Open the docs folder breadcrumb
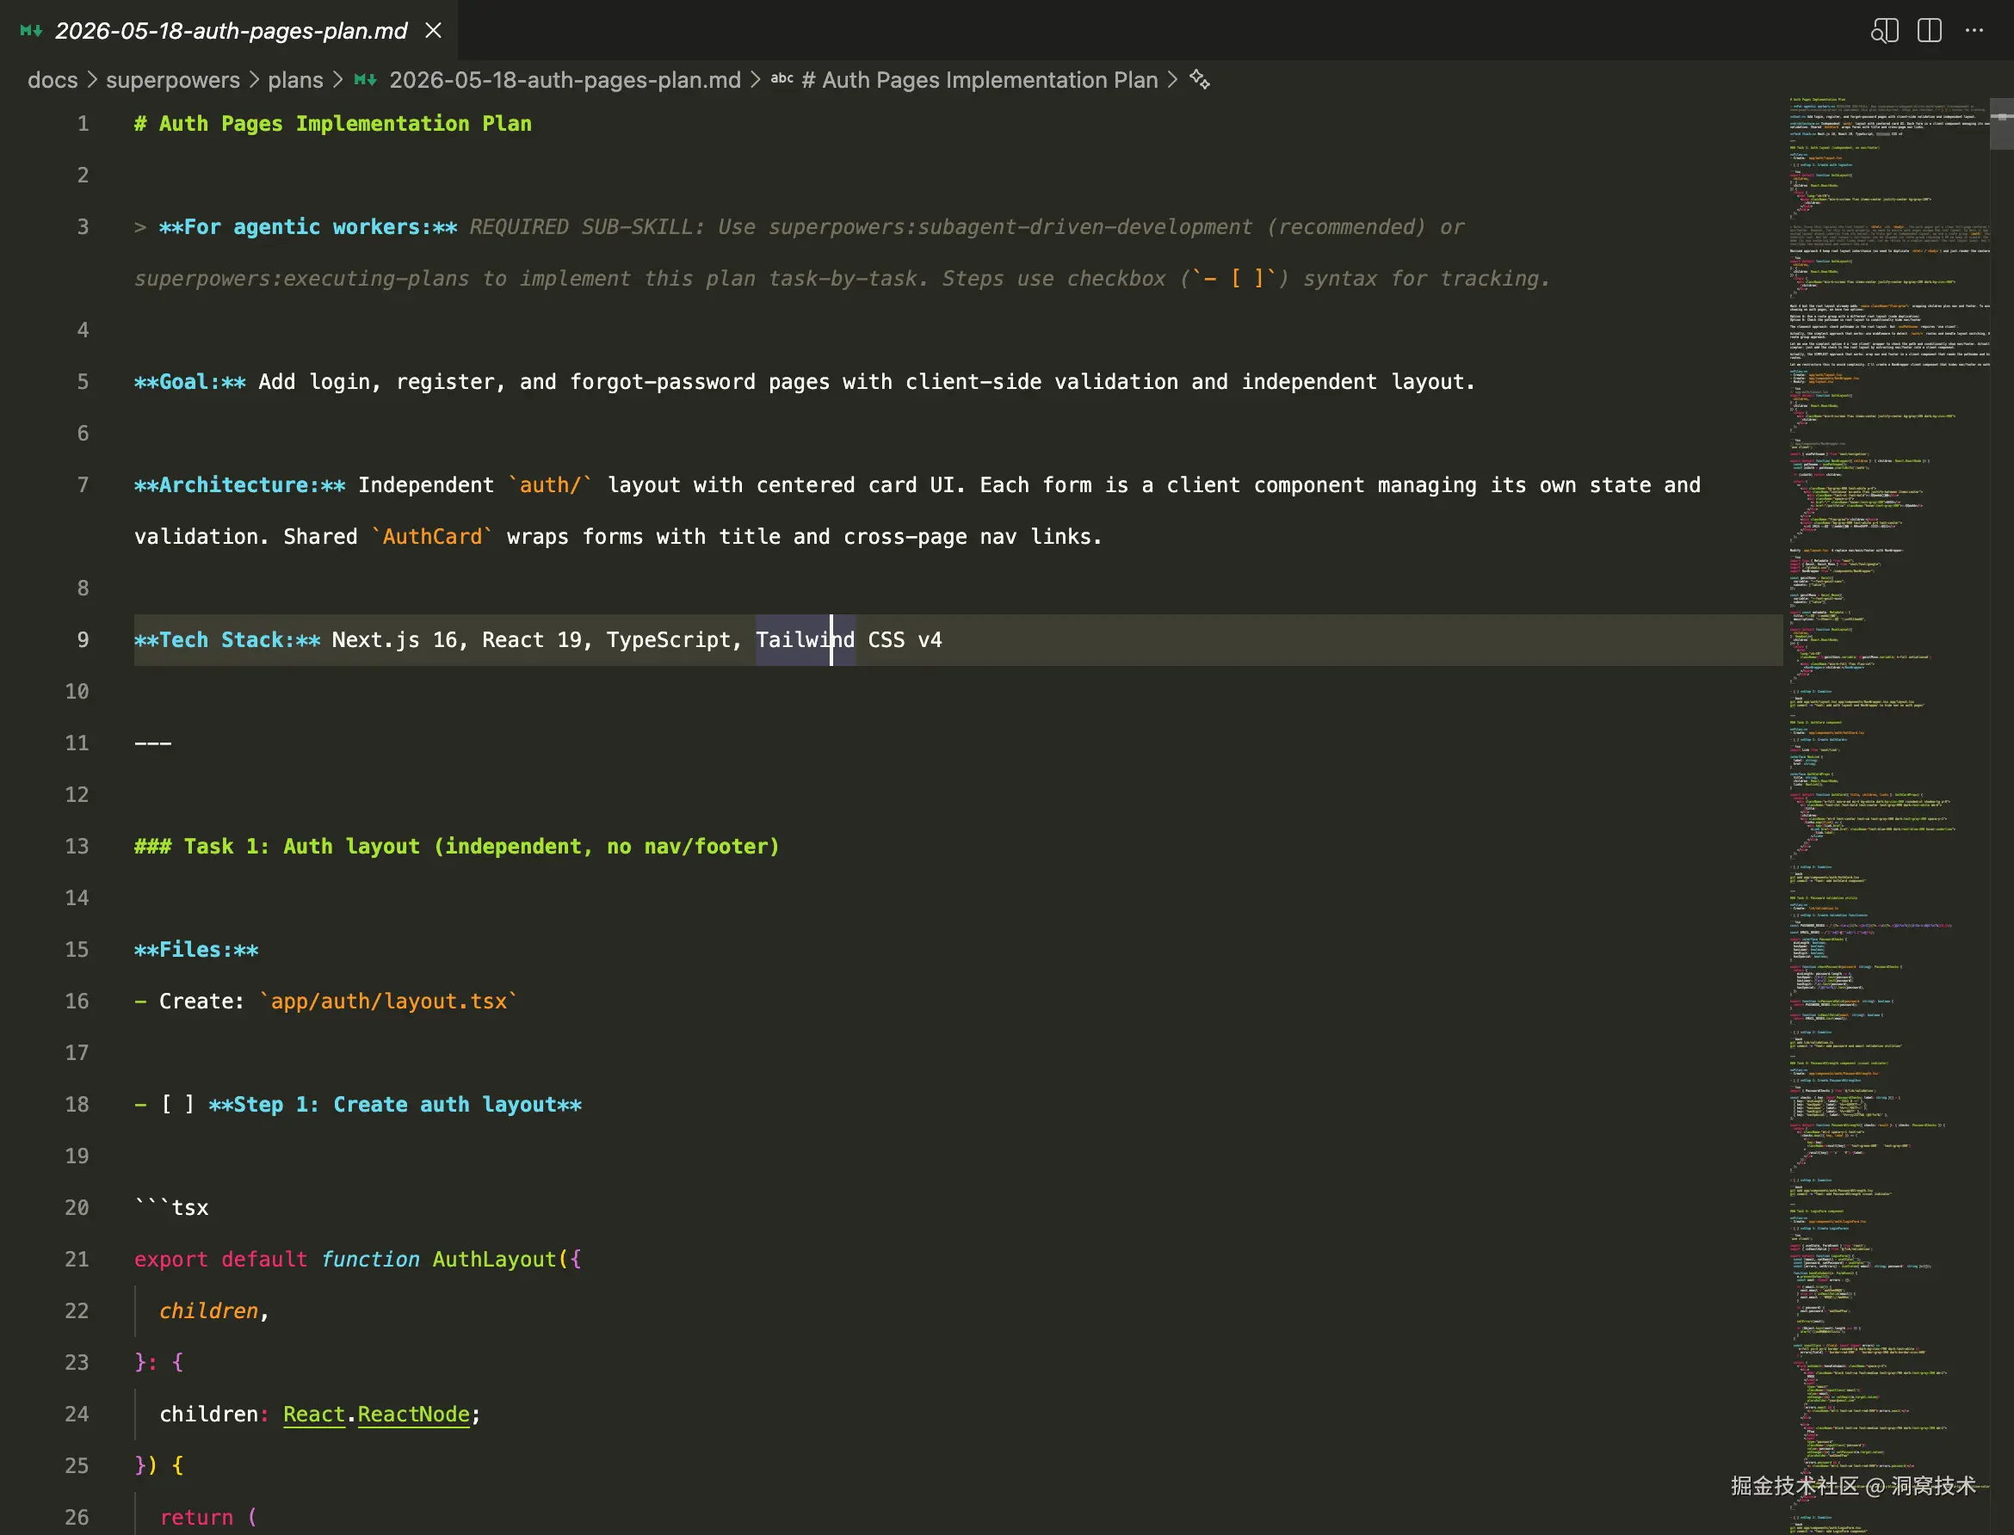The width and height of the screenshot is (2014, 1535). click(x=53, y=79)
